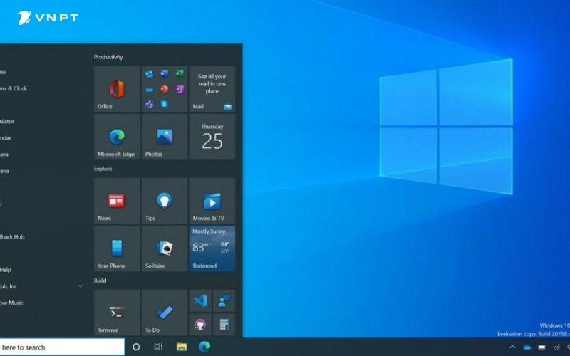Launch the Solitaire tile
The height and width of the screenshot is (356, 570).
click(x=165, y=248)
